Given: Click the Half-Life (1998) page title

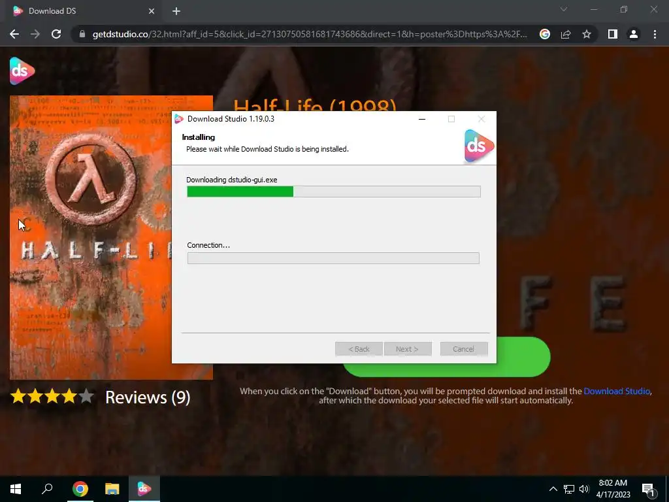Looking at the screenshot, I should (315, 105).
